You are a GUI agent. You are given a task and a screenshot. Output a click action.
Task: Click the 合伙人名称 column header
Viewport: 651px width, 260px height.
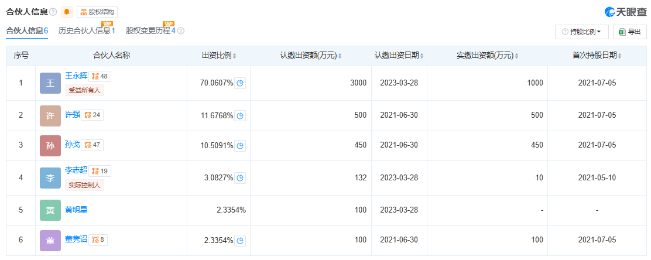point(111,56)
